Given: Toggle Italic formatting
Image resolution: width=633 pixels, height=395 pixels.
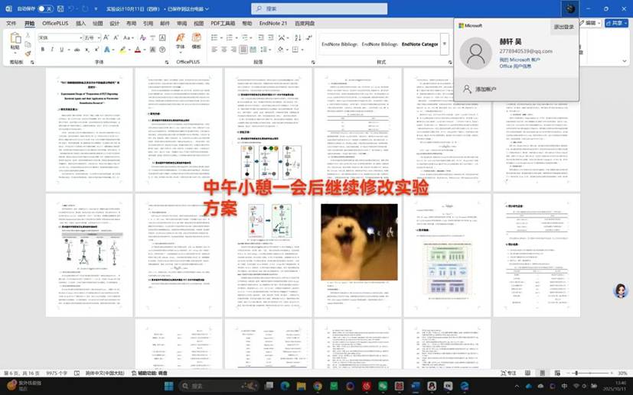Looking at the screenshot, I should (x=52, y=50).
